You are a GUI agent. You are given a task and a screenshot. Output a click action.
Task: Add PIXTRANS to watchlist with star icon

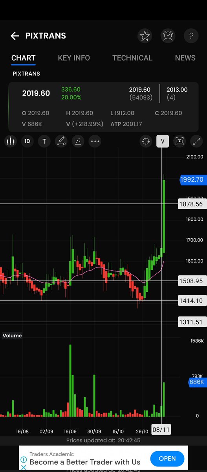pos(145,36)
